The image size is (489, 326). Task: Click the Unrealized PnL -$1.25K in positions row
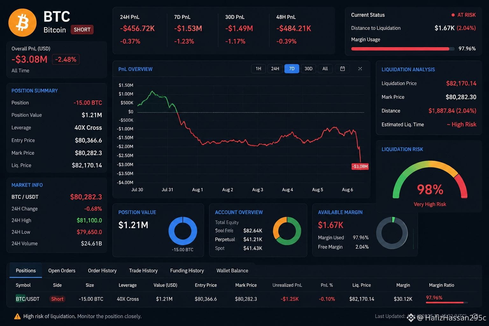coord(290,299)
